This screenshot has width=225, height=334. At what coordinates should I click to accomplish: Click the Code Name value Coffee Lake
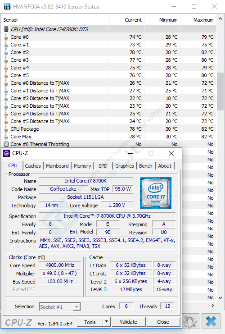(x=63, y=189)
